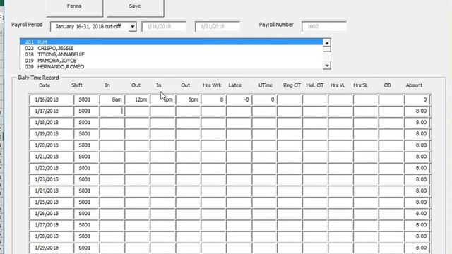452x254 pixels.
Task: Click the Absent column header
Action: (x=414, y=85)
